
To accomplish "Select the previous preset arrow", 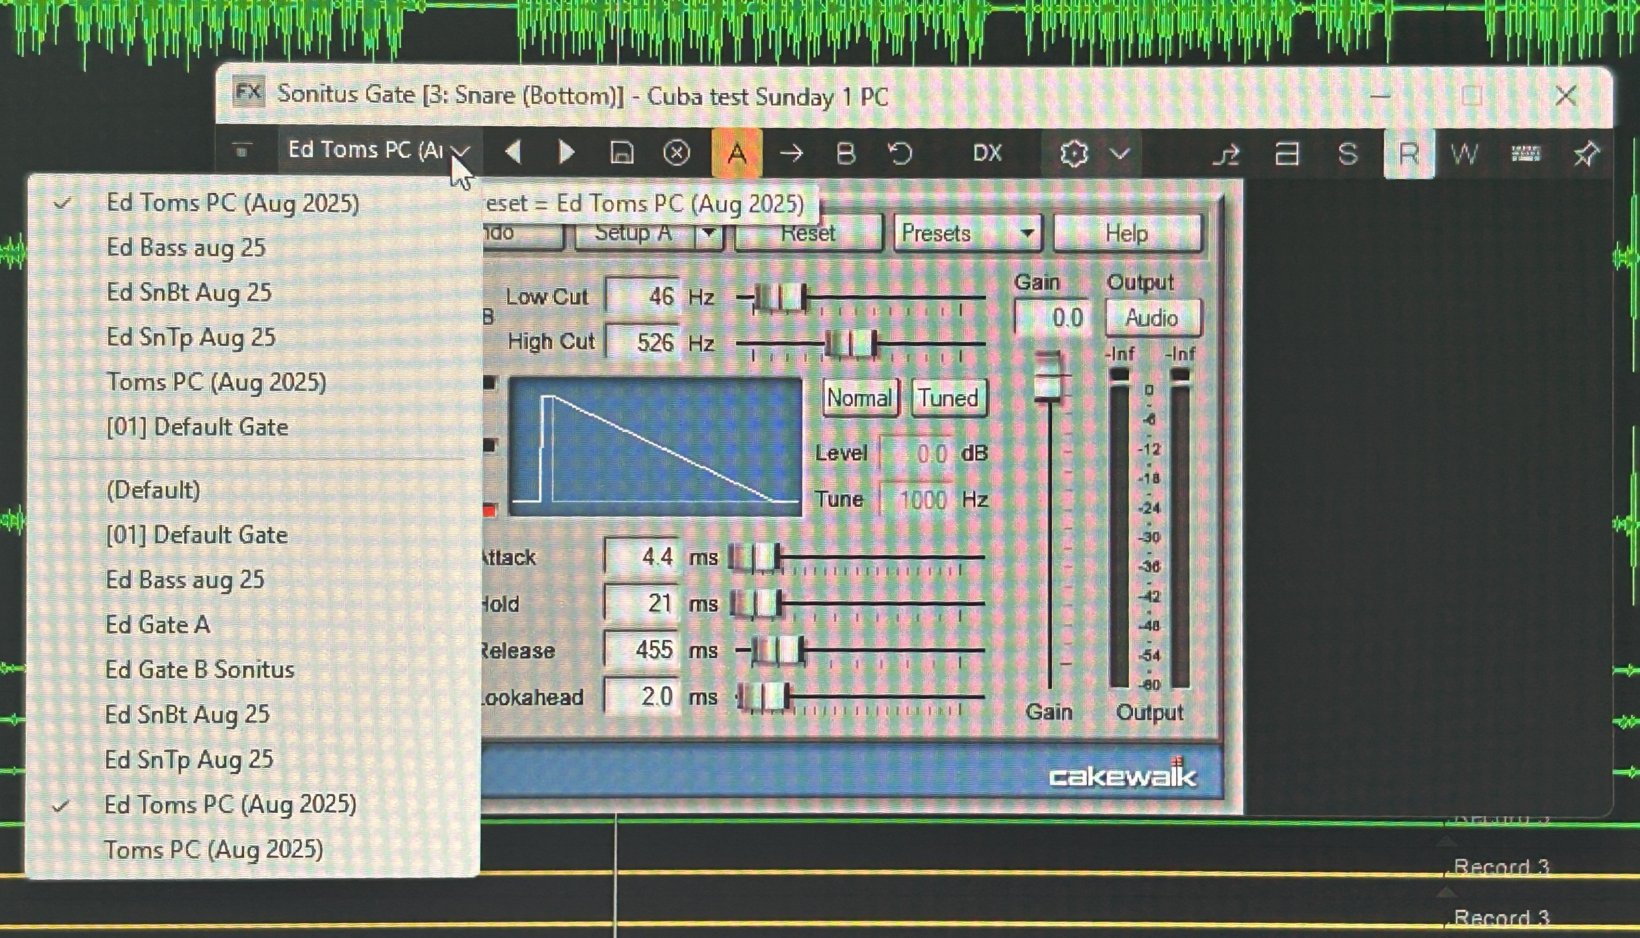I will coord(513,153).
